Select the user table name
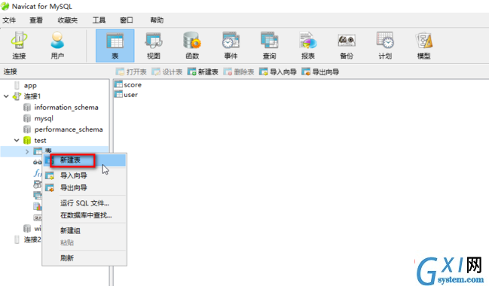Screen dimensions: 489x286 click(x=130, y=95)
